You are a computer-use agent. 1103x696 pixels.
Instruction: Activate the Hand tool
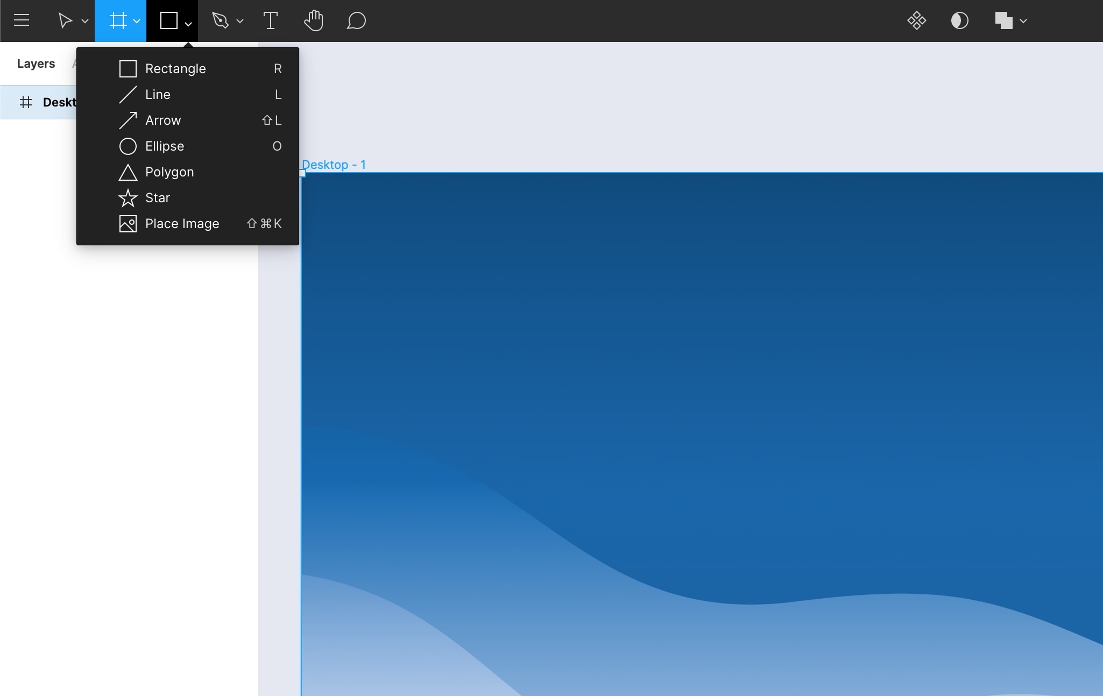click(313, 20)
